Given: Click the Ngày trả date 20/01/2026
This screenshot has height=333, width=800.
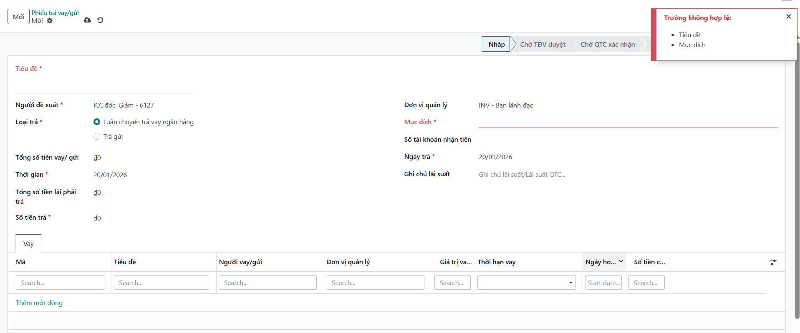Looking at the screenshot, I should (495, 157).
